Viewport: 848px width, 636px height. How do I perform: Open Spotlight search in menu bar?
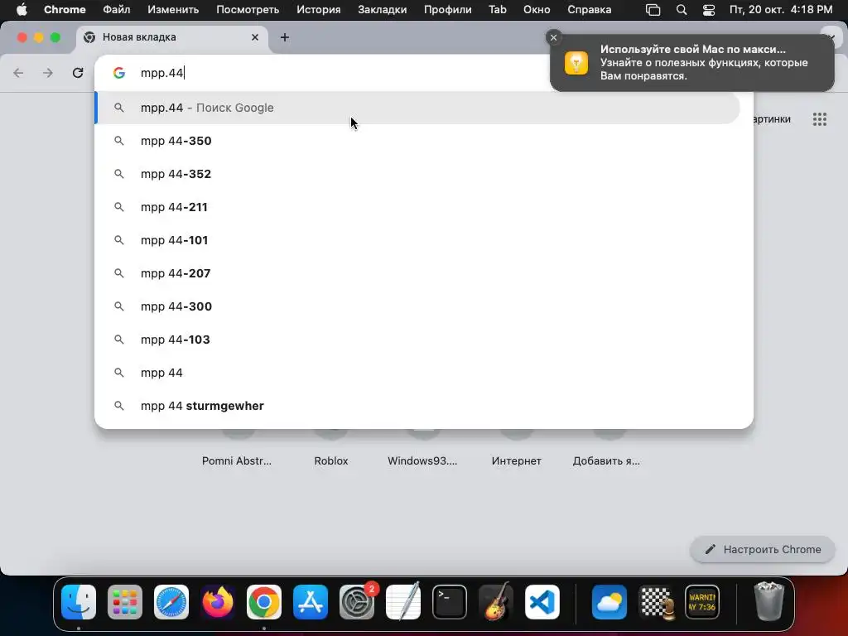[682, 10]
